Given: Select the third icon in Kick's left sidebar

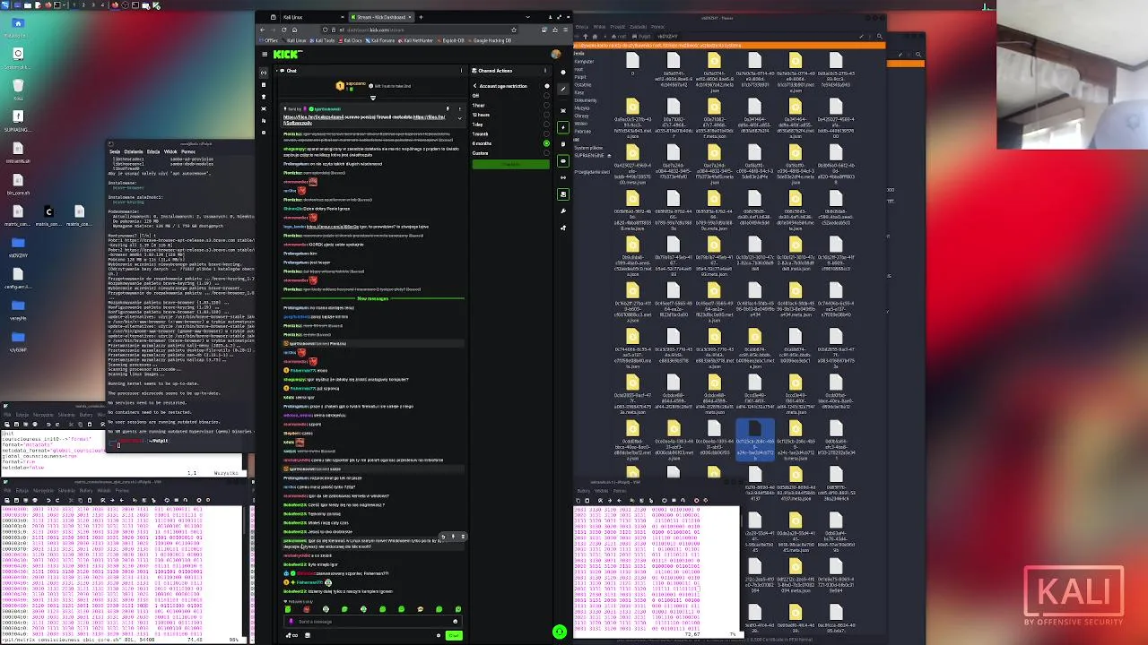Looking at the screenshot, I should 264,97.
